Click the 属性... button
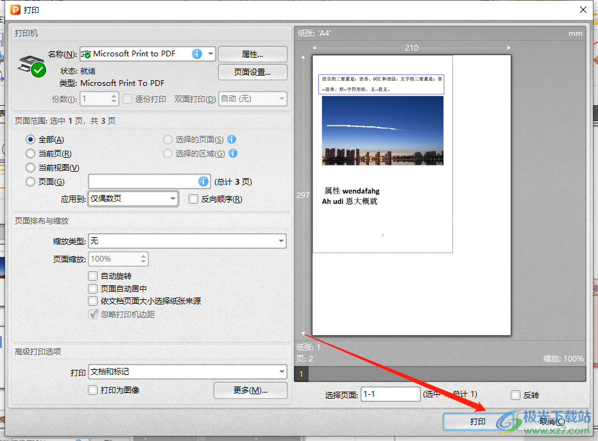This screenshot has height=441, width=598. [x=252, y=54]
